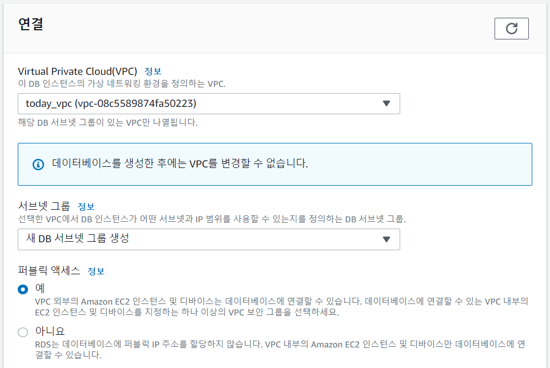Select the 예 public access radio button
The height and width of the screenshot is (368, 550).
[23, 289]
